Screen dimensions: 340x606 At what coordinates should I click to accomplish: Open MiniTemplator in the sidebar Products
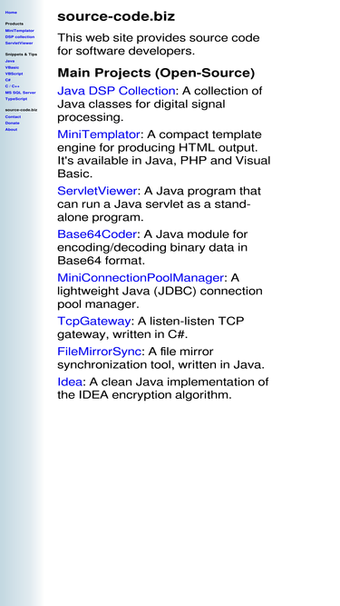point(19,31)
